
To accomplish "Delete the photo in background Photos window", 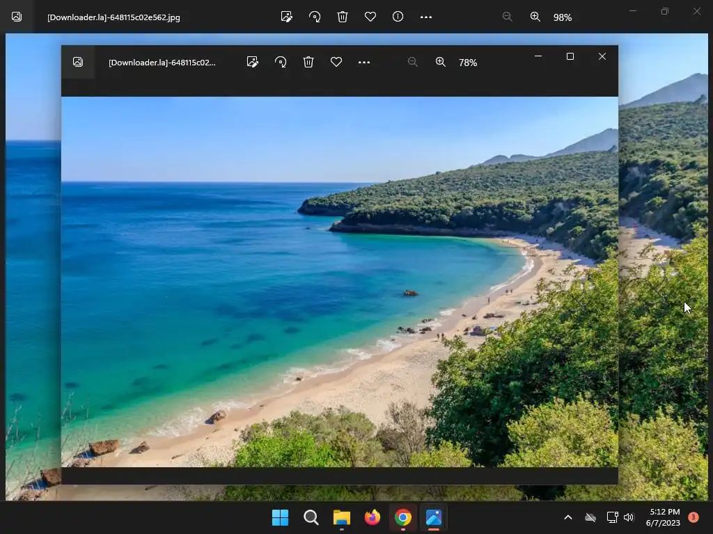I will click(x=343, y=17).
